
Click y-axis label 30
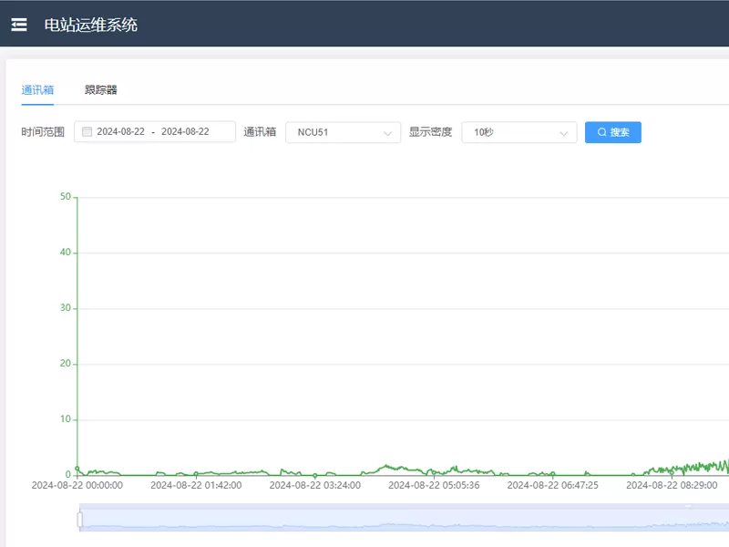click(66, 308)
